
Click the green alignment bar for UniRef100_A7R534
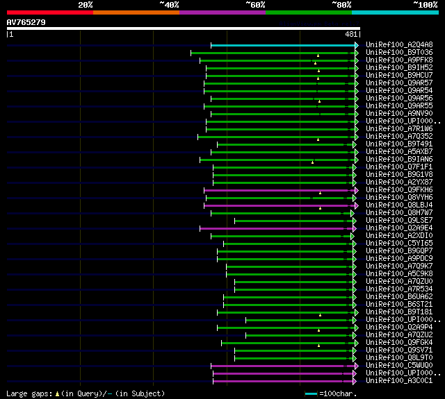(293, 290)
